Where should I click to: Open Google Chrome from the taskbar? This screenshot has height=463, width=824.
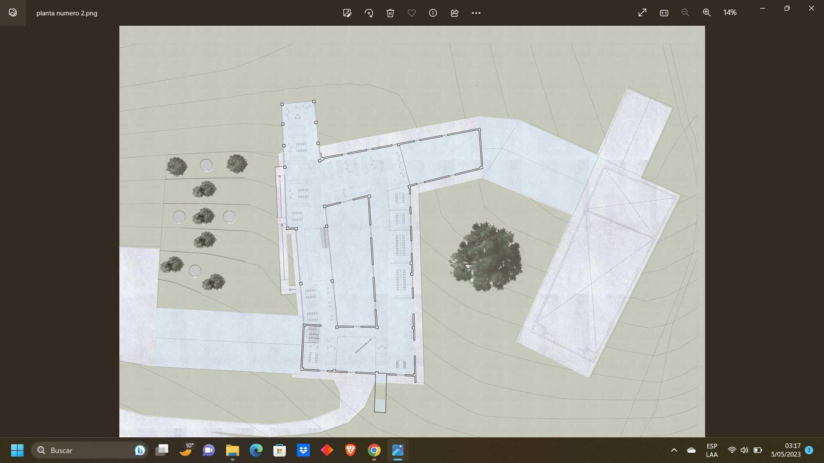click(374, 450)
